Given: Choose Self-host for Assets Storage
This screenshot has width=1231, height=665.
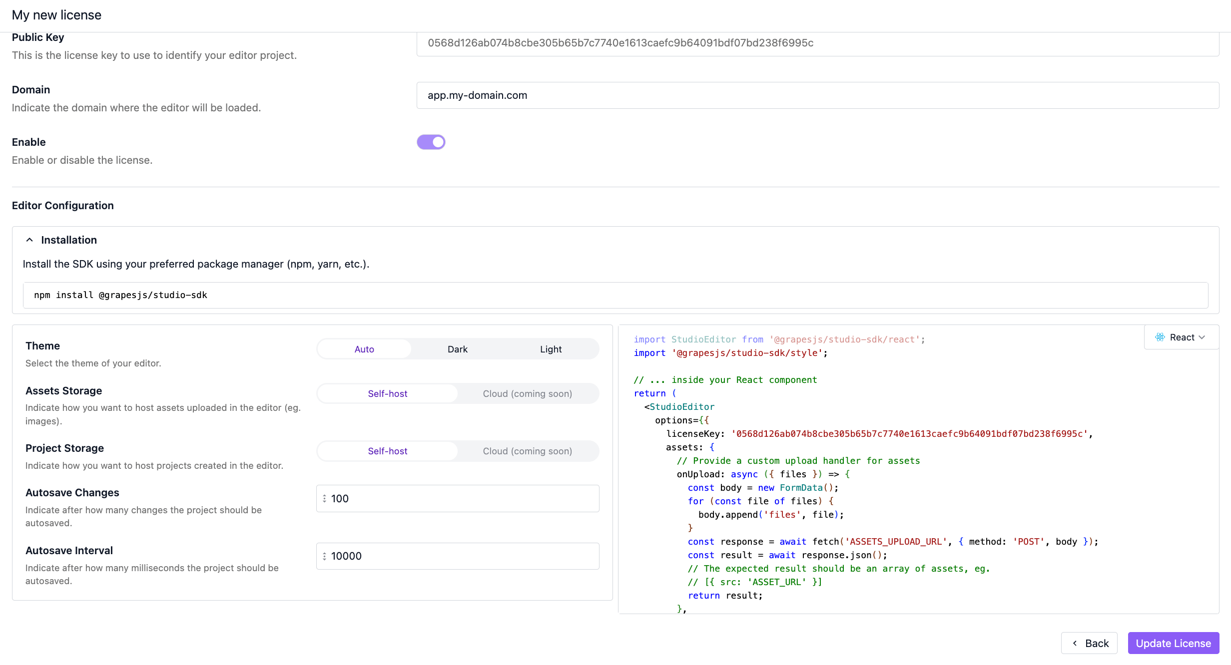Looking at the screenshot, I should point(388,393).
